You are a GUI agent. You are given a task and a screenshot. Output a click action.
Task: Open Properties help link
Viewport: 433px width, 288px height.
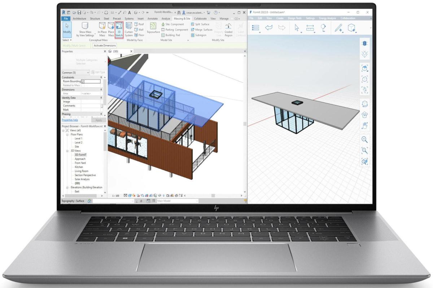click(x=70, y=120)
